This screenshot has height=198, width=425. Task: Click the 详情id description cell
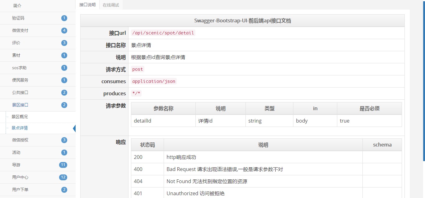[221, 121]
